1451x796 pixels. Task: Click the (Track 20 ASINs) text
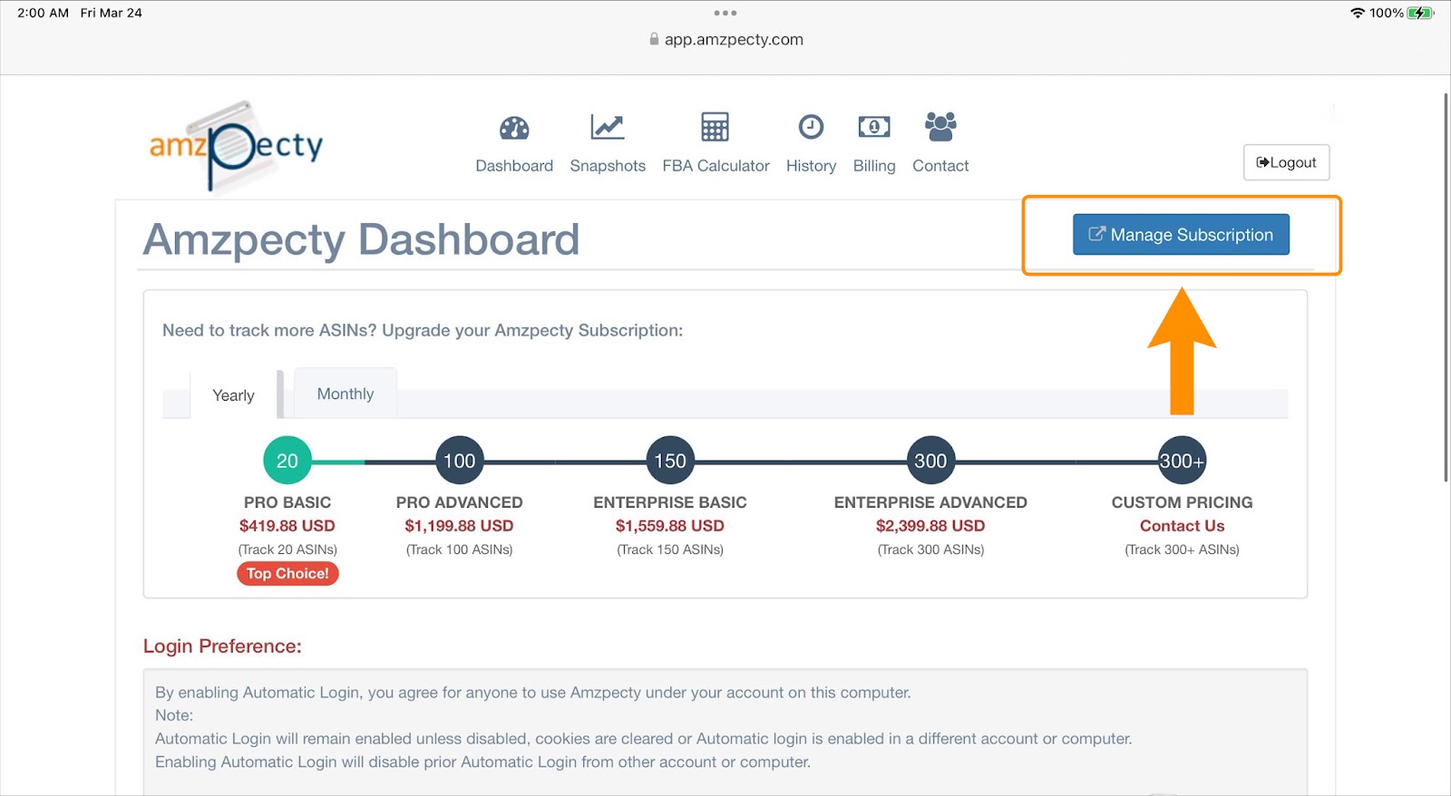[x=287, y=549]
